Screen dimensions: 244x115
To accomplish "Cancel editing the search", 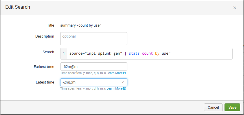I will coord(213,107).
